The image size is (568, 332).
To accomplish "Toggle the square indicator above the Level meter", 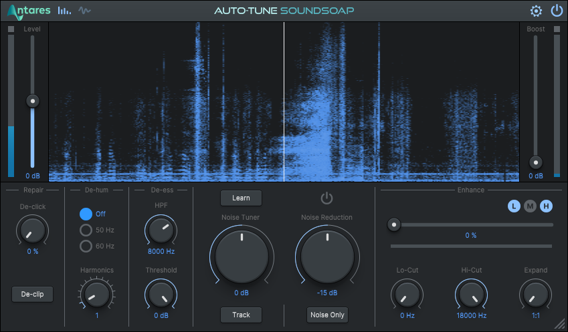I will point(11,29).
